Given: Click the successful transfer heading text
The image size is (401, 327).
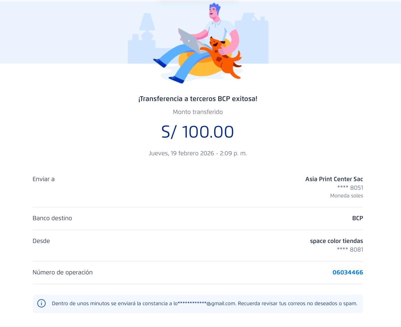Looking at the screenshot, I should coord(197,99).
